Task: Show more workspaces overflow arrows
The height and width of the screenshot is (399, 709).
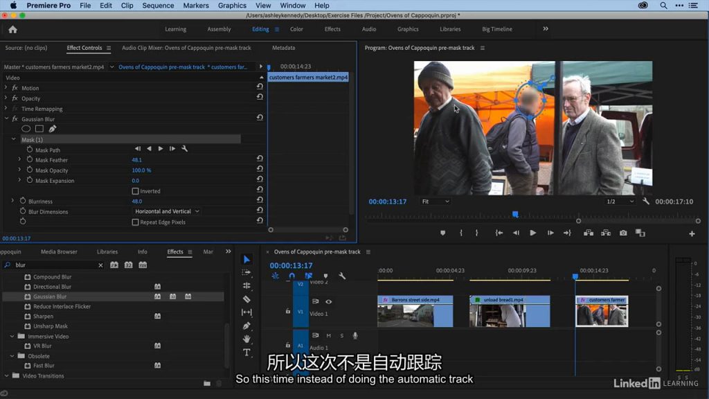Action: coord(546,28)
